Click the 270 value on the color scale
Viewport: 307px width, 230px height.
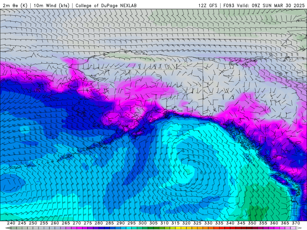pyautogui.click(x=77, y=223)
